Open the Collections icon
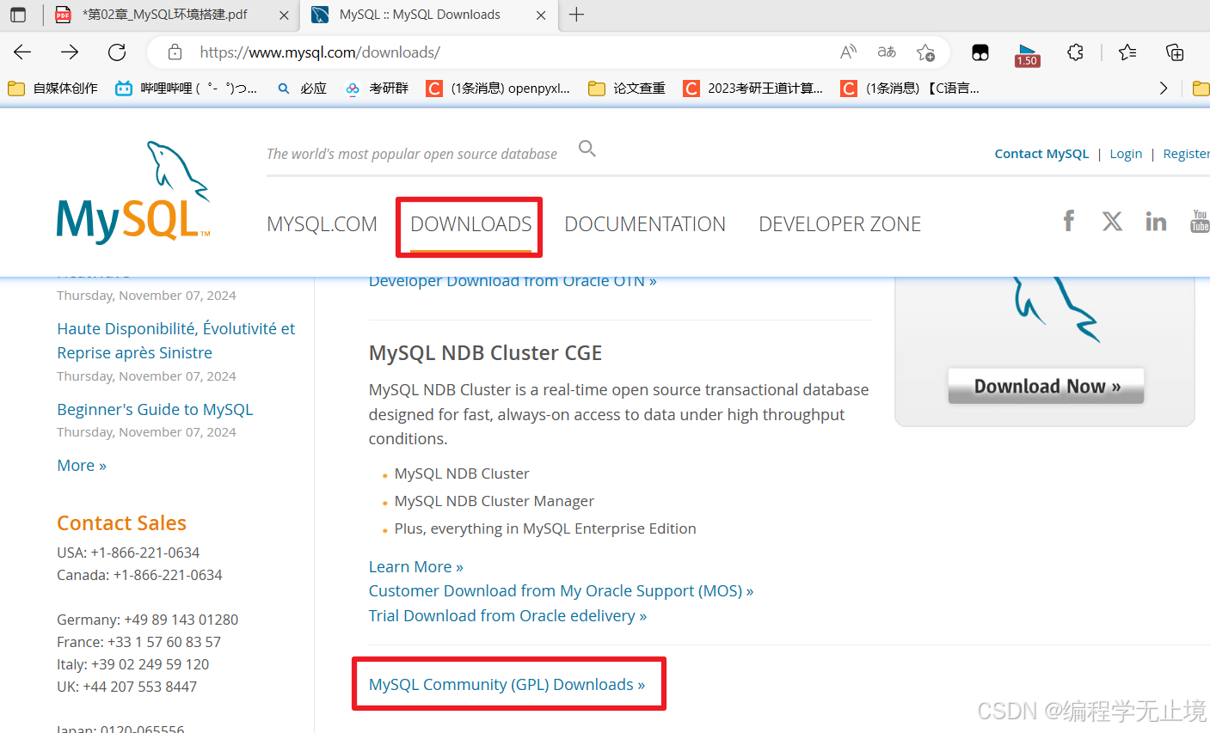This screenshot has height=733, width=1210. (1175, 52)
